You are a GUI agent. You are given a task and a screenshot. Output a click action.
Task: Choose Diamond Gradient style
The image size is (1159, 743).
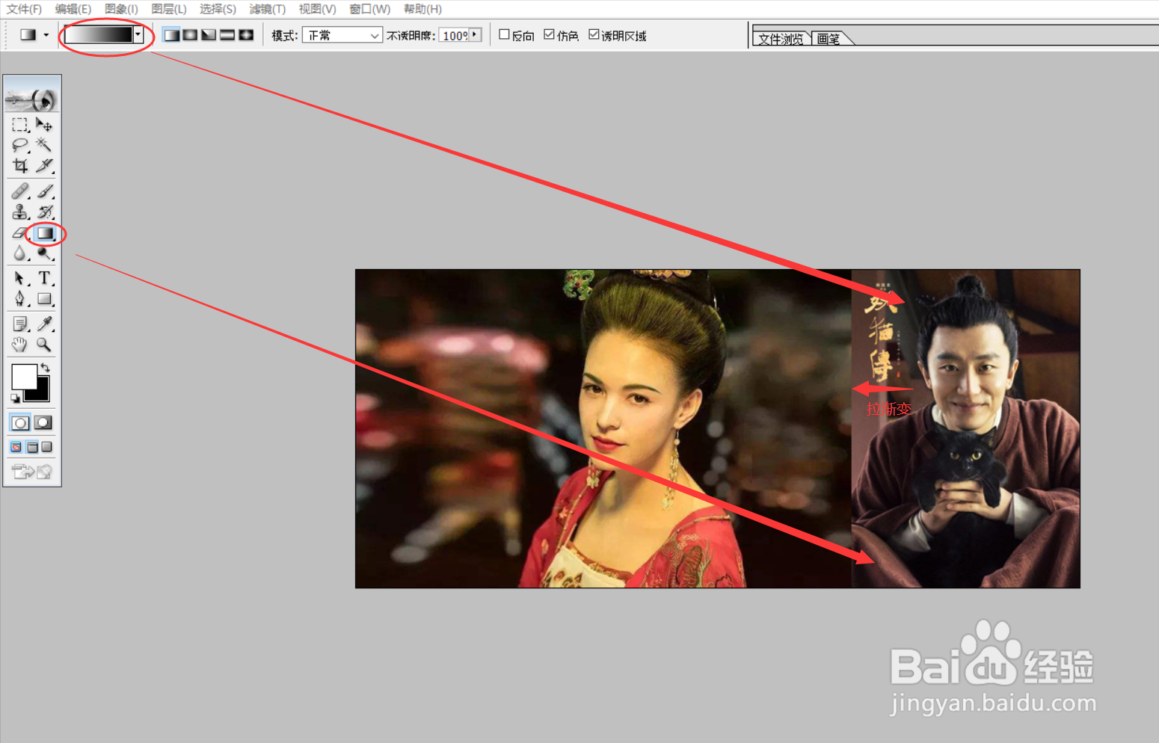pos(246,35)
